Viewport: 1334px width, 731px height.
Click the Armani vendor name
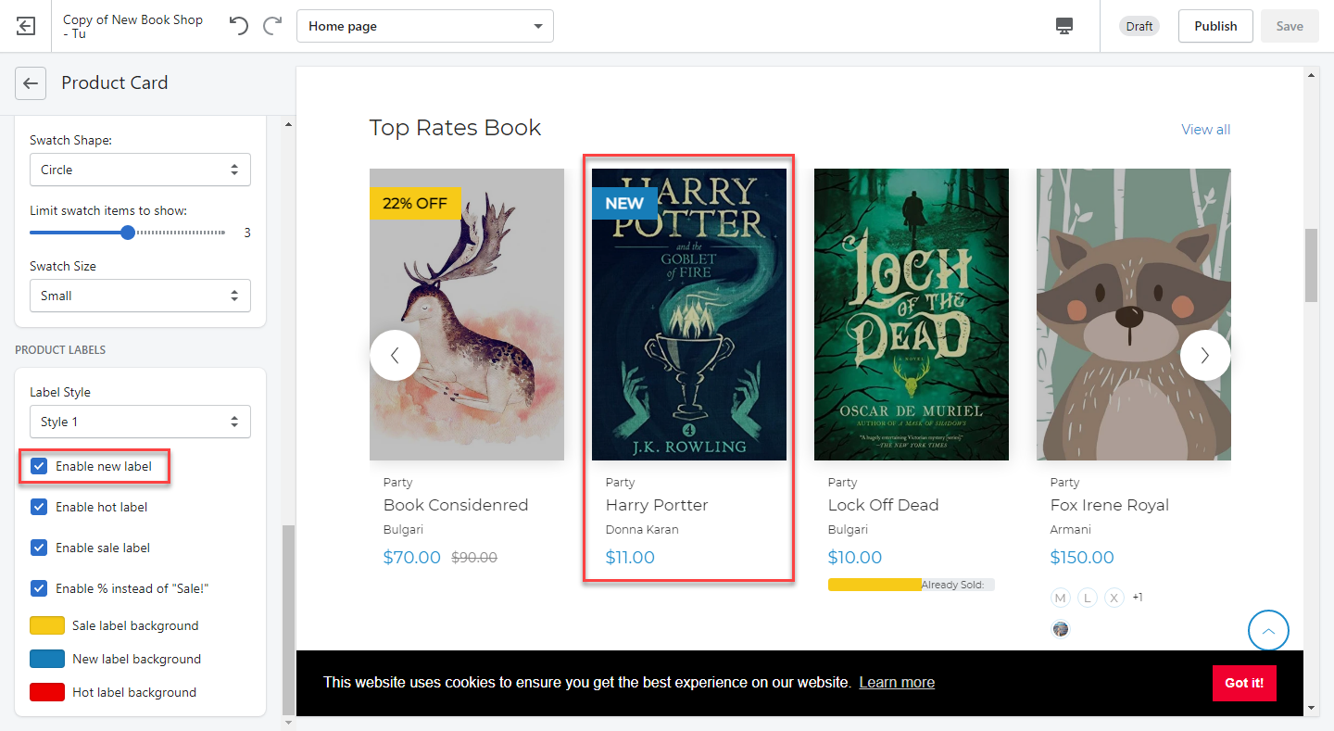(x=1071, y=530)
